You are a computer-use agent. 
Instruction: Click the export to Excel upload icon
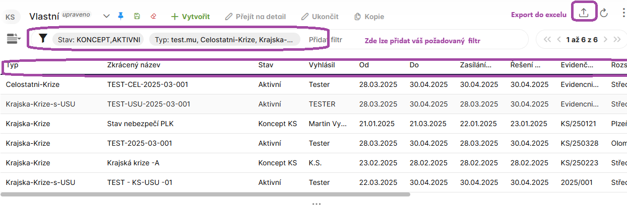[584, 14]
